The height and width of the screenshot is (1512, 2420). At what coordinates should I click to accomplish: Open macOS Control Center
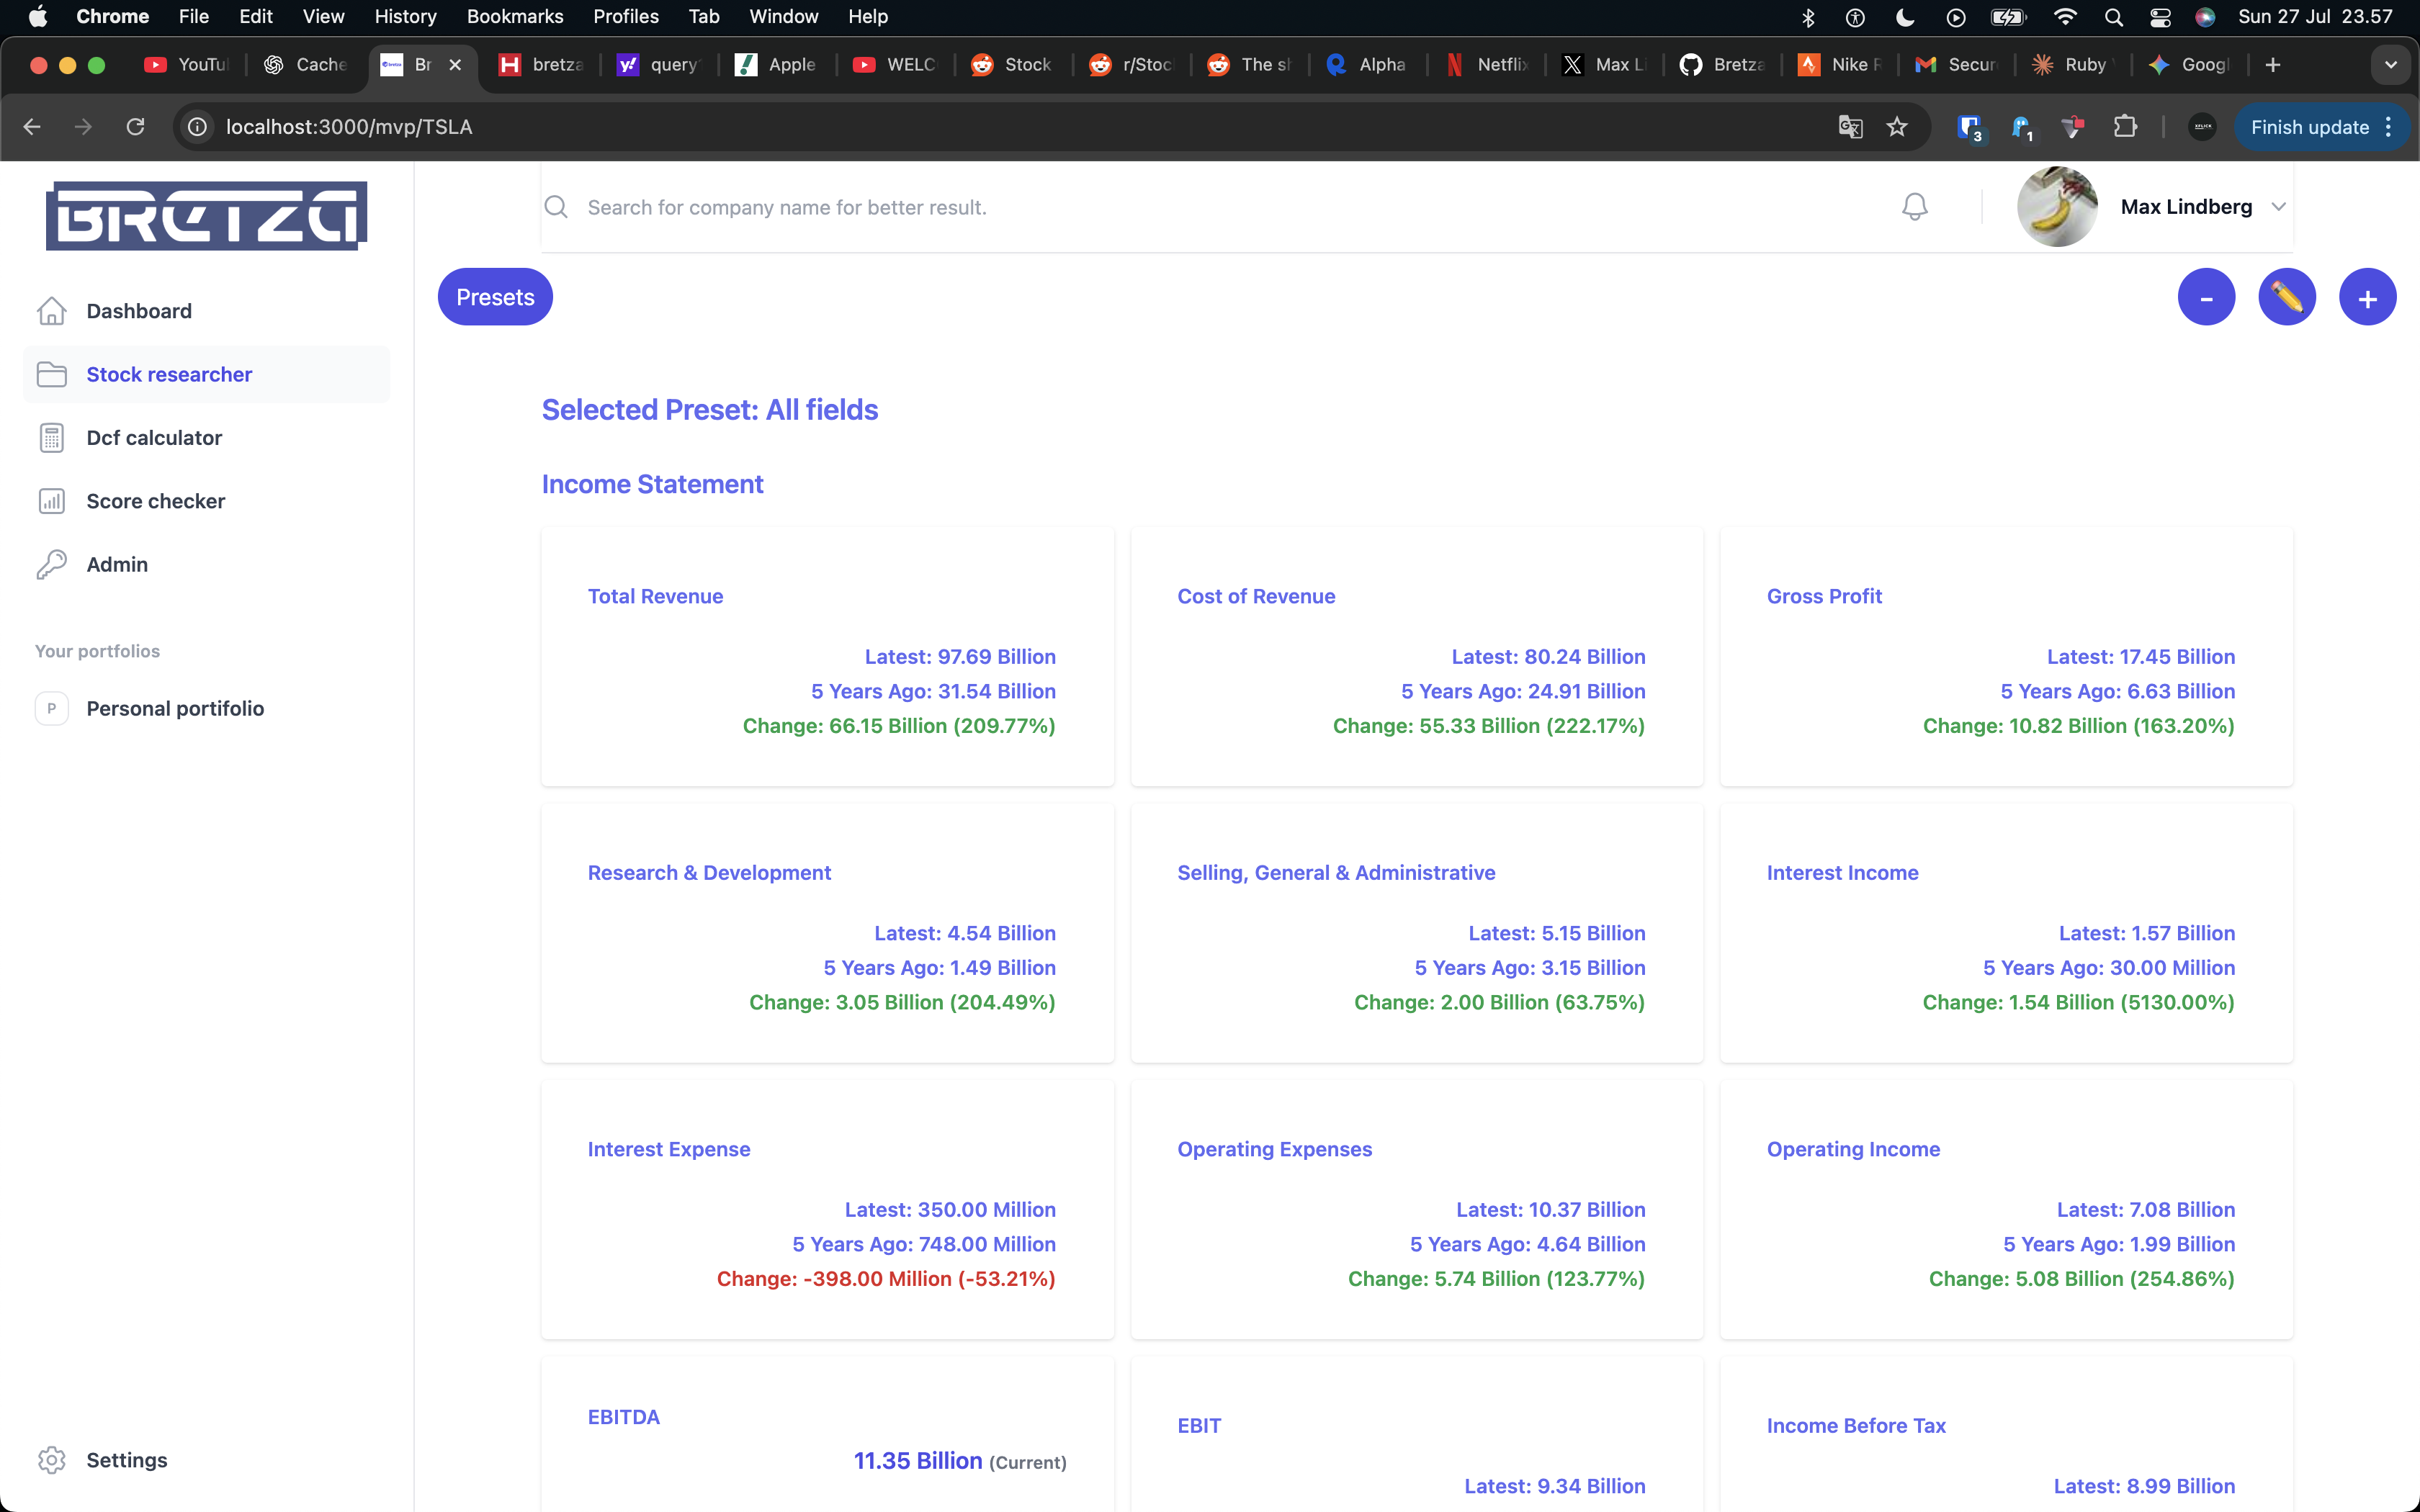(2160, 17)
